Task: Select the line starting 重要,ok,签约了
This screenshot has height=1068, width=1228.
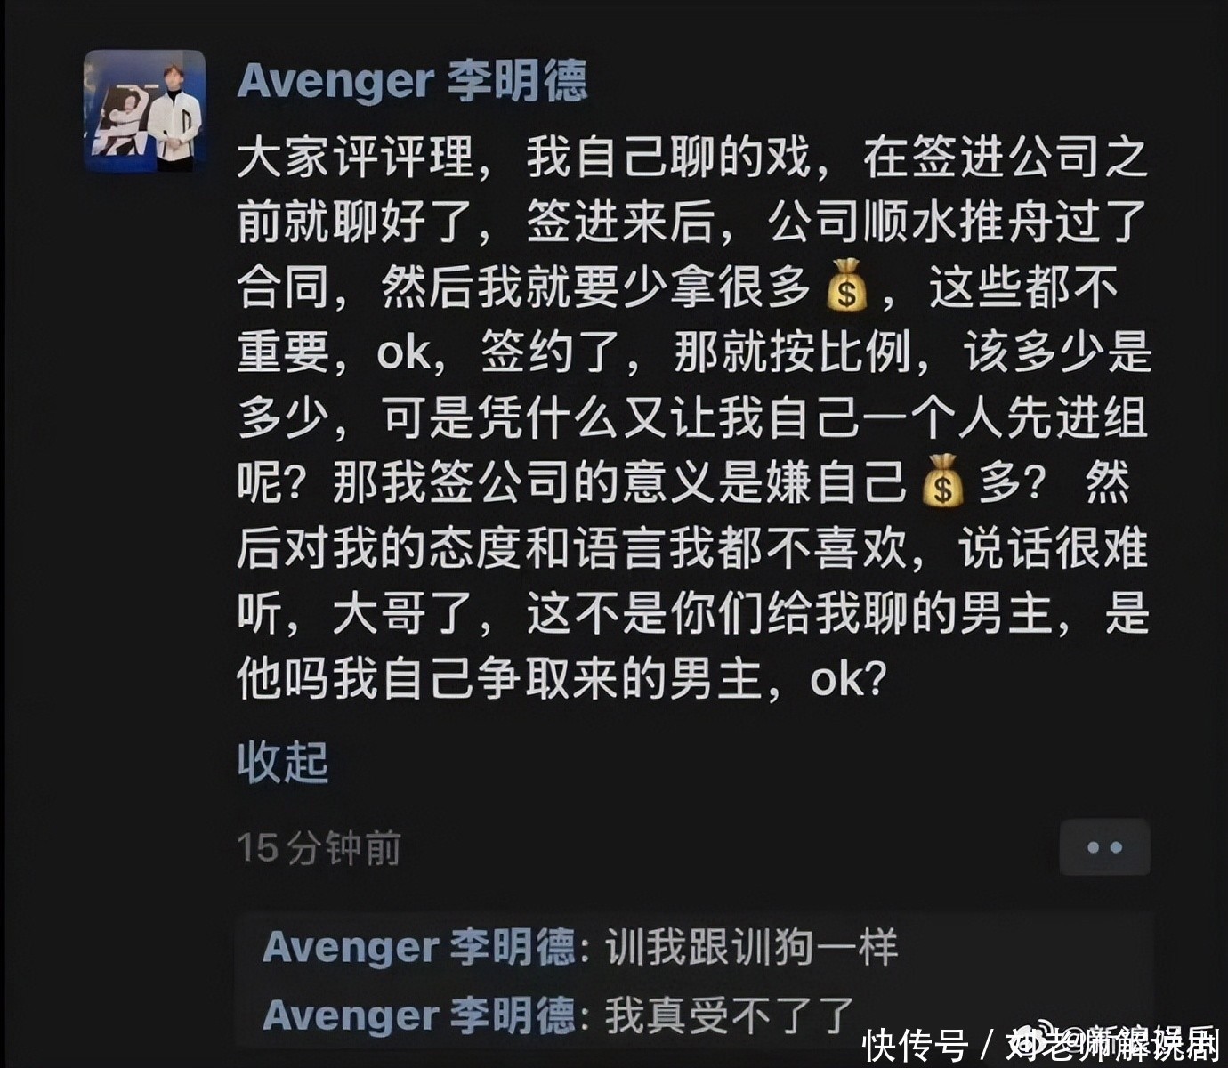Action: [694, 352]
